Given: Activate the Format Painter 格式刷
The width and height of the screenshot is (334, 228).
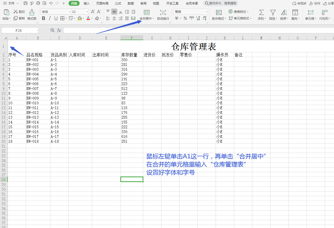Looking at the screenshot, I should 32,15.
